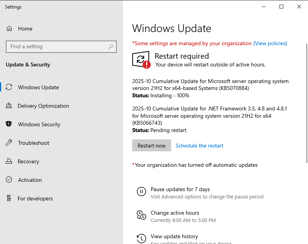
Task: Click the history icon for View update history
Action: click(141, 239)
